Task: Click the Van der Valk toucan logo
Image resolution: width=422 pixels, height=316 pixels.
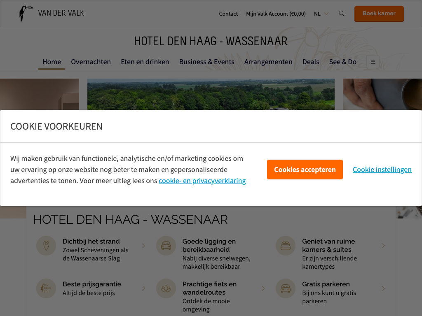Action: [26, 13]
